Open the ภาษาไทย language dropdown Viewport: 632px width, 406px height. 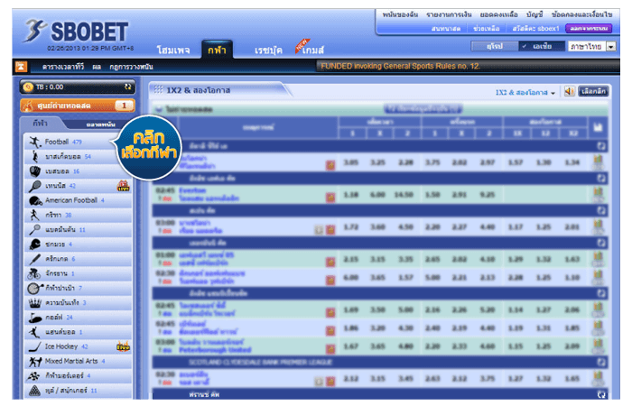click(x=592, y=46)
